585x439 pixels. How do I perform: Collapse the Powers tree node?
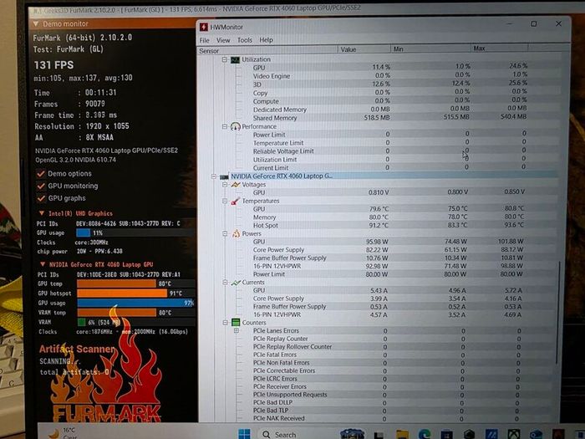pos(225,234)
